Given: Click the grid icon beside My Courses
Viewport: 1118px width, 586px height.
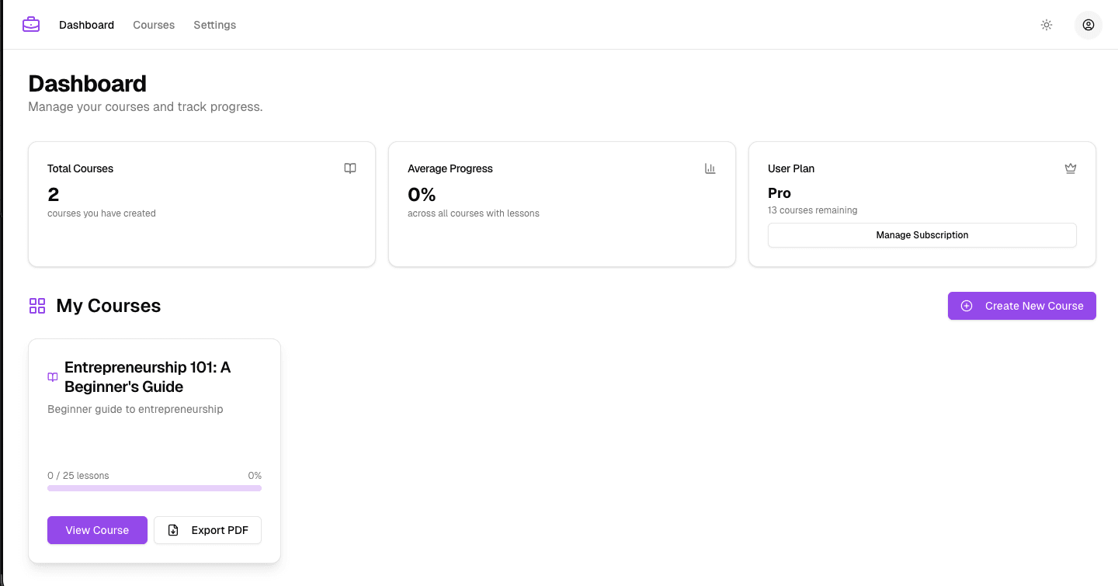Looking at the screenshot, I should click(37, 306).
